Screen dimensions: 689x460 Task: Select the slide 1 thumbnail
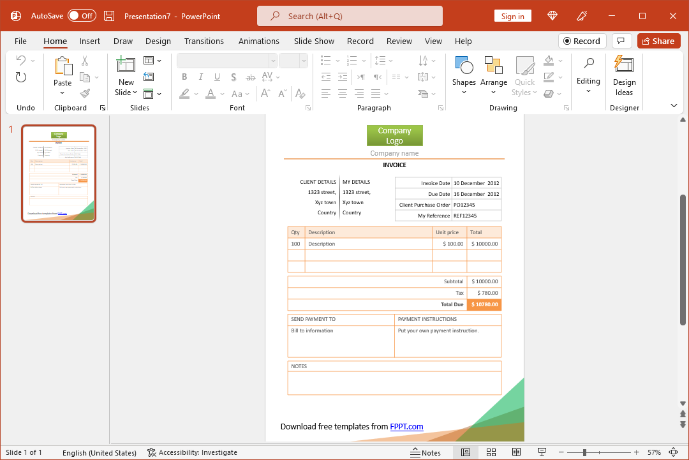click(59, 173)
